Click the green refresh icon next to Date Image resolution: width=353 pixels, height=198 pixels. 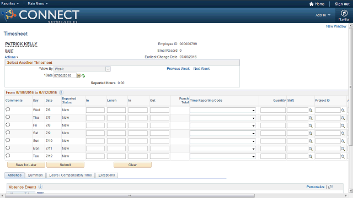[x=83, y=76]
